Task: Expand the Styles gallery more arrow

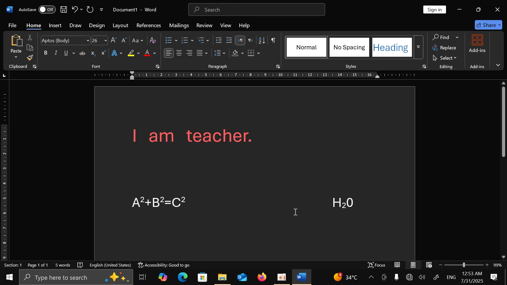Action: [419, 47]
